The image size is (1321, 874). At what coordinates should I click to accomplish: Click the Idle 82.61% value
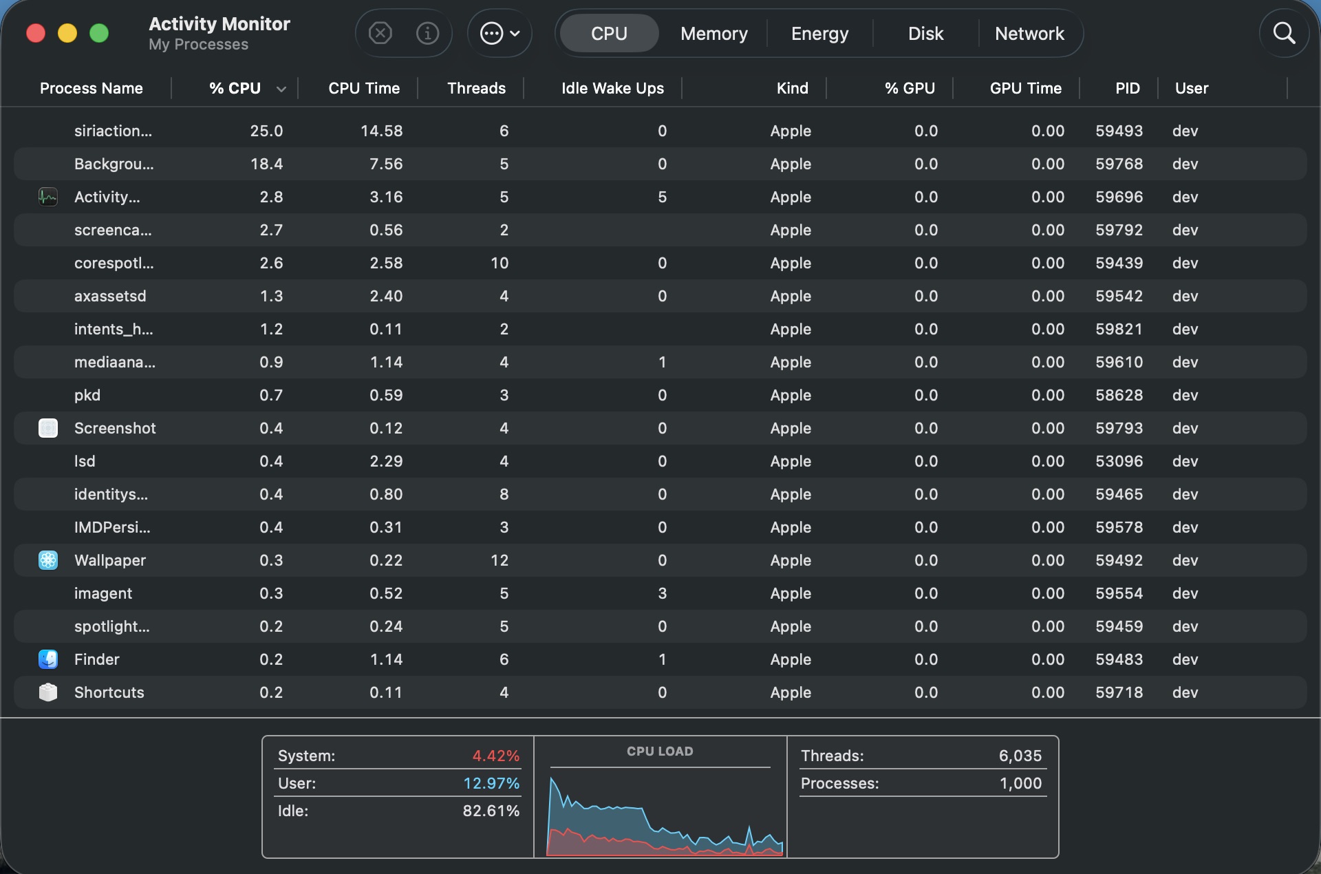[491, 811]
